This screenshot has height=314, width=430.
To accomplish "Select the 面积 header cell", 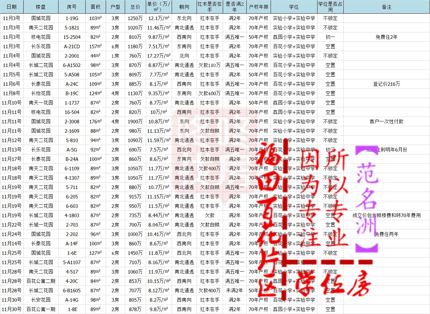I will tap(95, 7).
